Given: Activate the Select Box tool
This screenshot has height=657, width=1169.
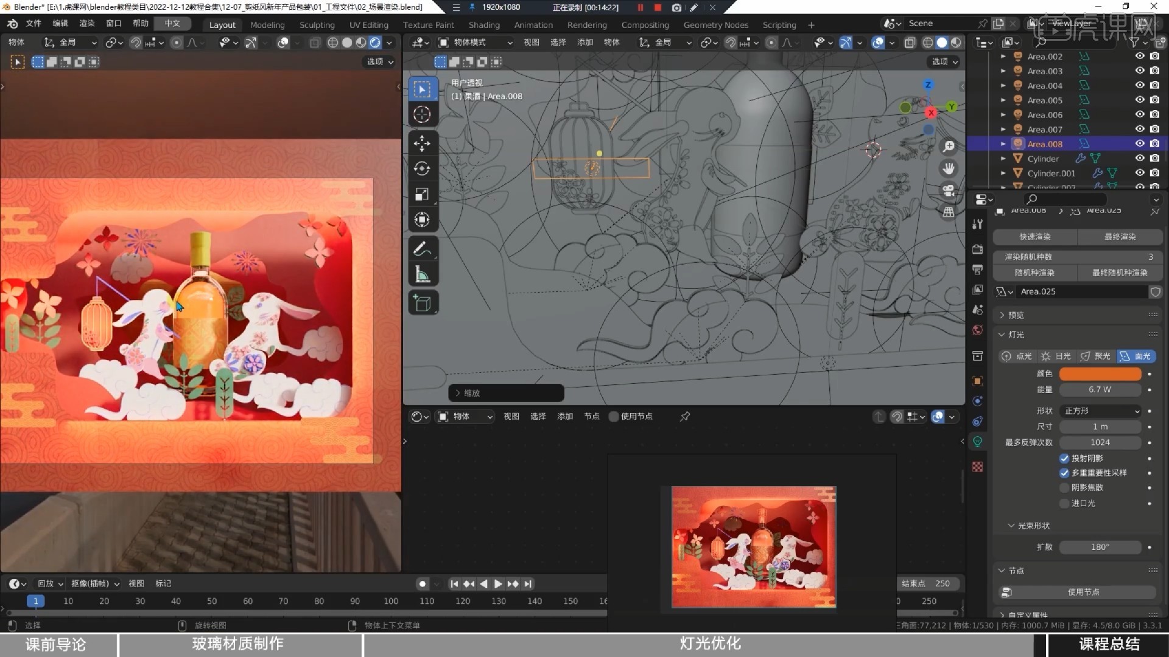Looking at the screenshot, I should 422,89.
